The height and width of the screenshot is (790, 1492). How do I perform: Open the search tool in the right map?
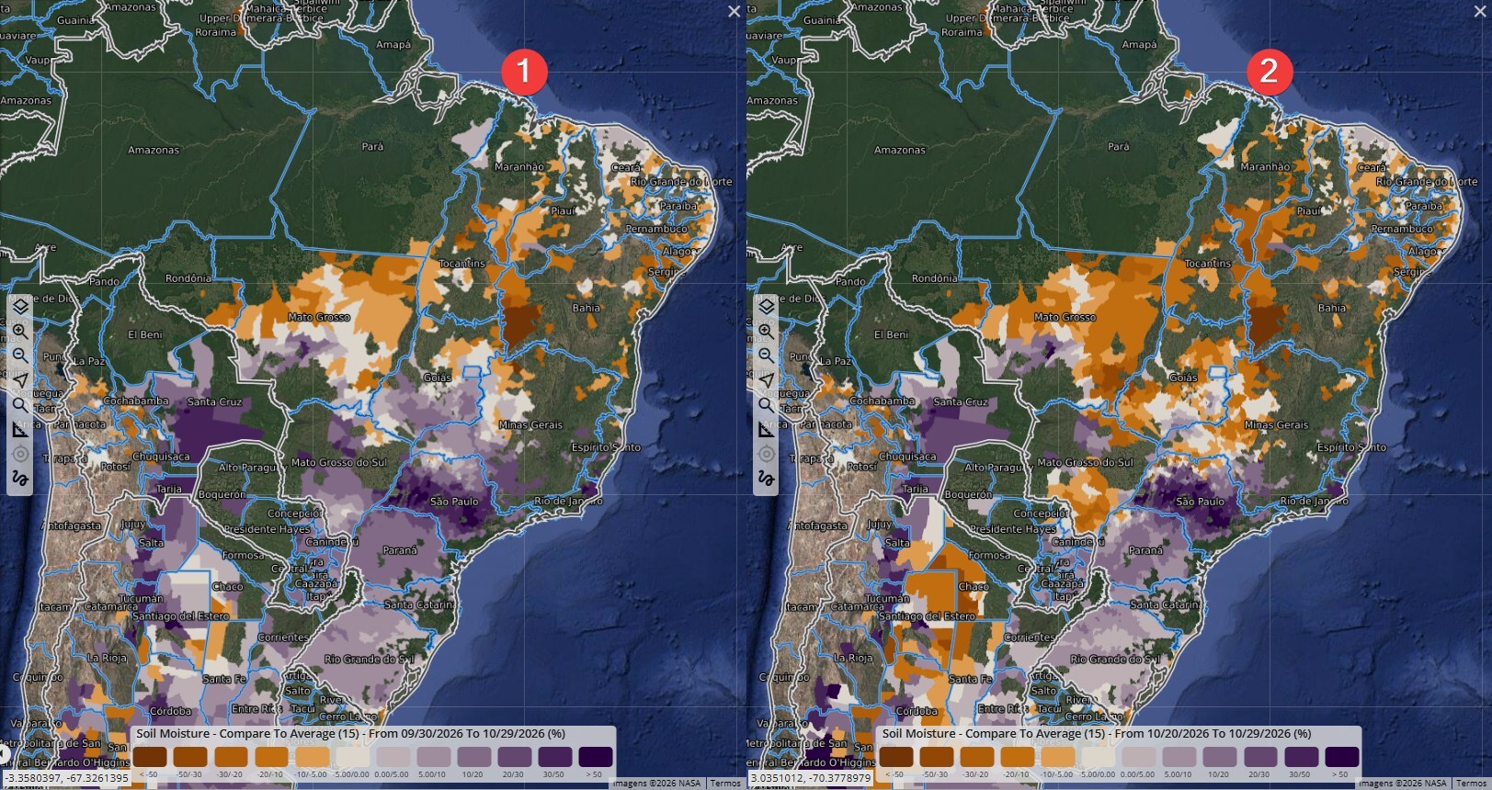766,405
